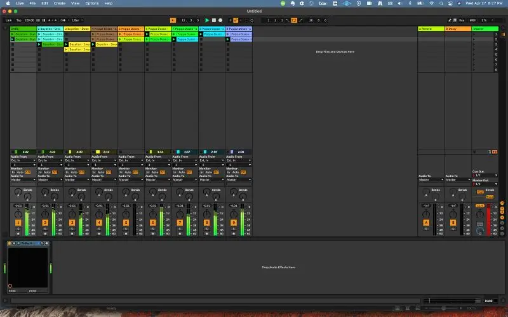
Task: Open the Create menu
Action: (x=59, y=3)
